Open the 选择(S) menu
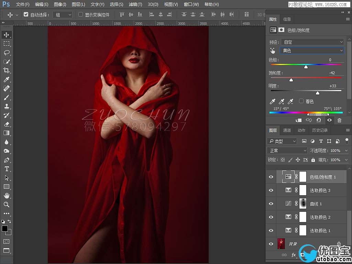 coord(117,4)
